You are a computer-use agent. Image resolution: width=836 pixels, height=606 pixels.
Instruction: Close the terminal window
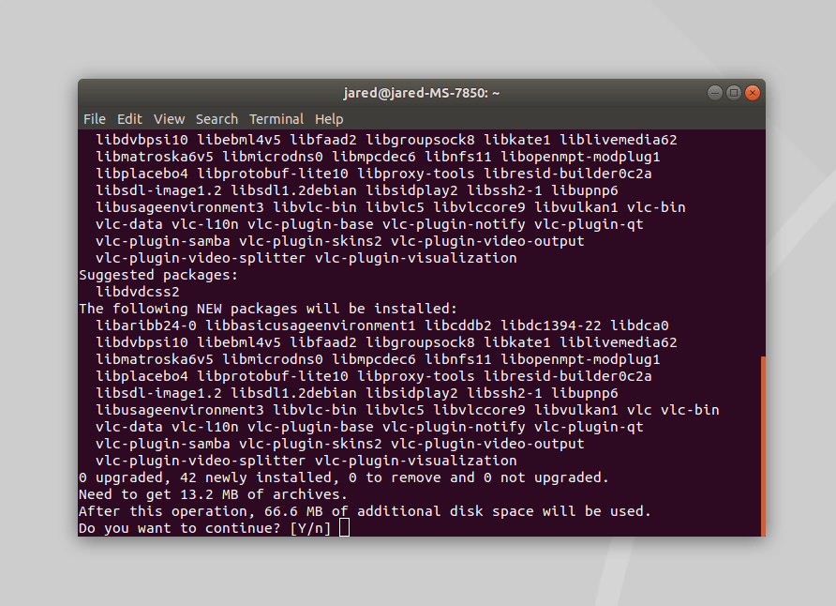tap(753, 93)
